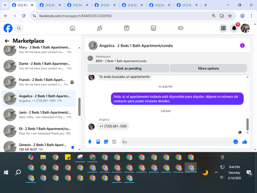Screen dimensions: 257x193
Task: Open Mary's 2 Beds 1 Bath conversation
Action: [x=39, y=50]
